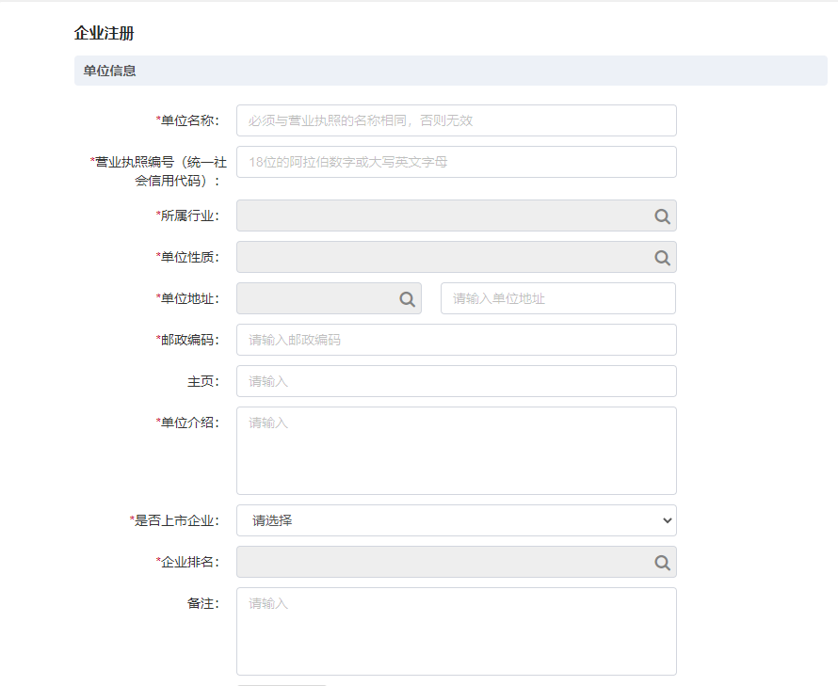Focus the 单位名称 input box
Viewport: 838px width, 686px height.
[456, 120]
